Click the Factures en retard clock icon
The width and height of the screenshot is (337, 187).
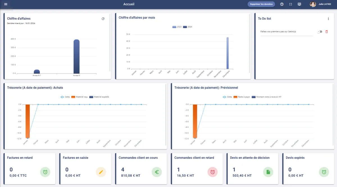point(45,172)
